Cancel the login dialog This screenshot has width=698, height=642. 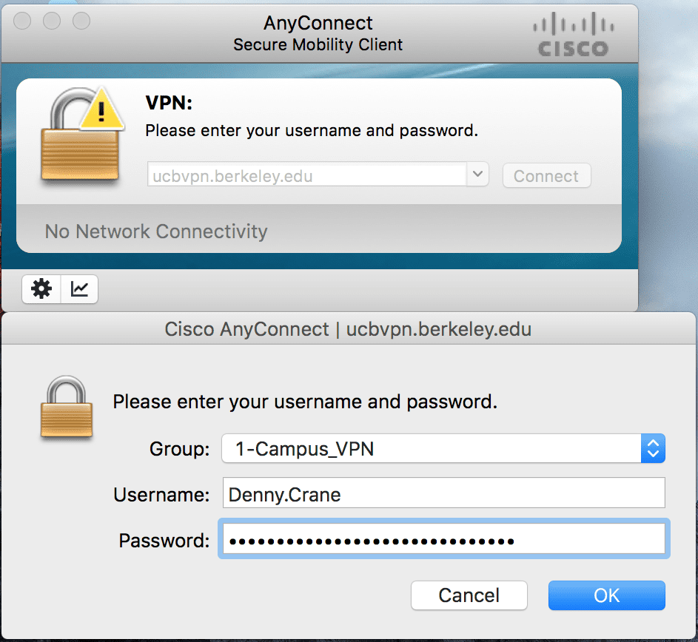point(469,595)
